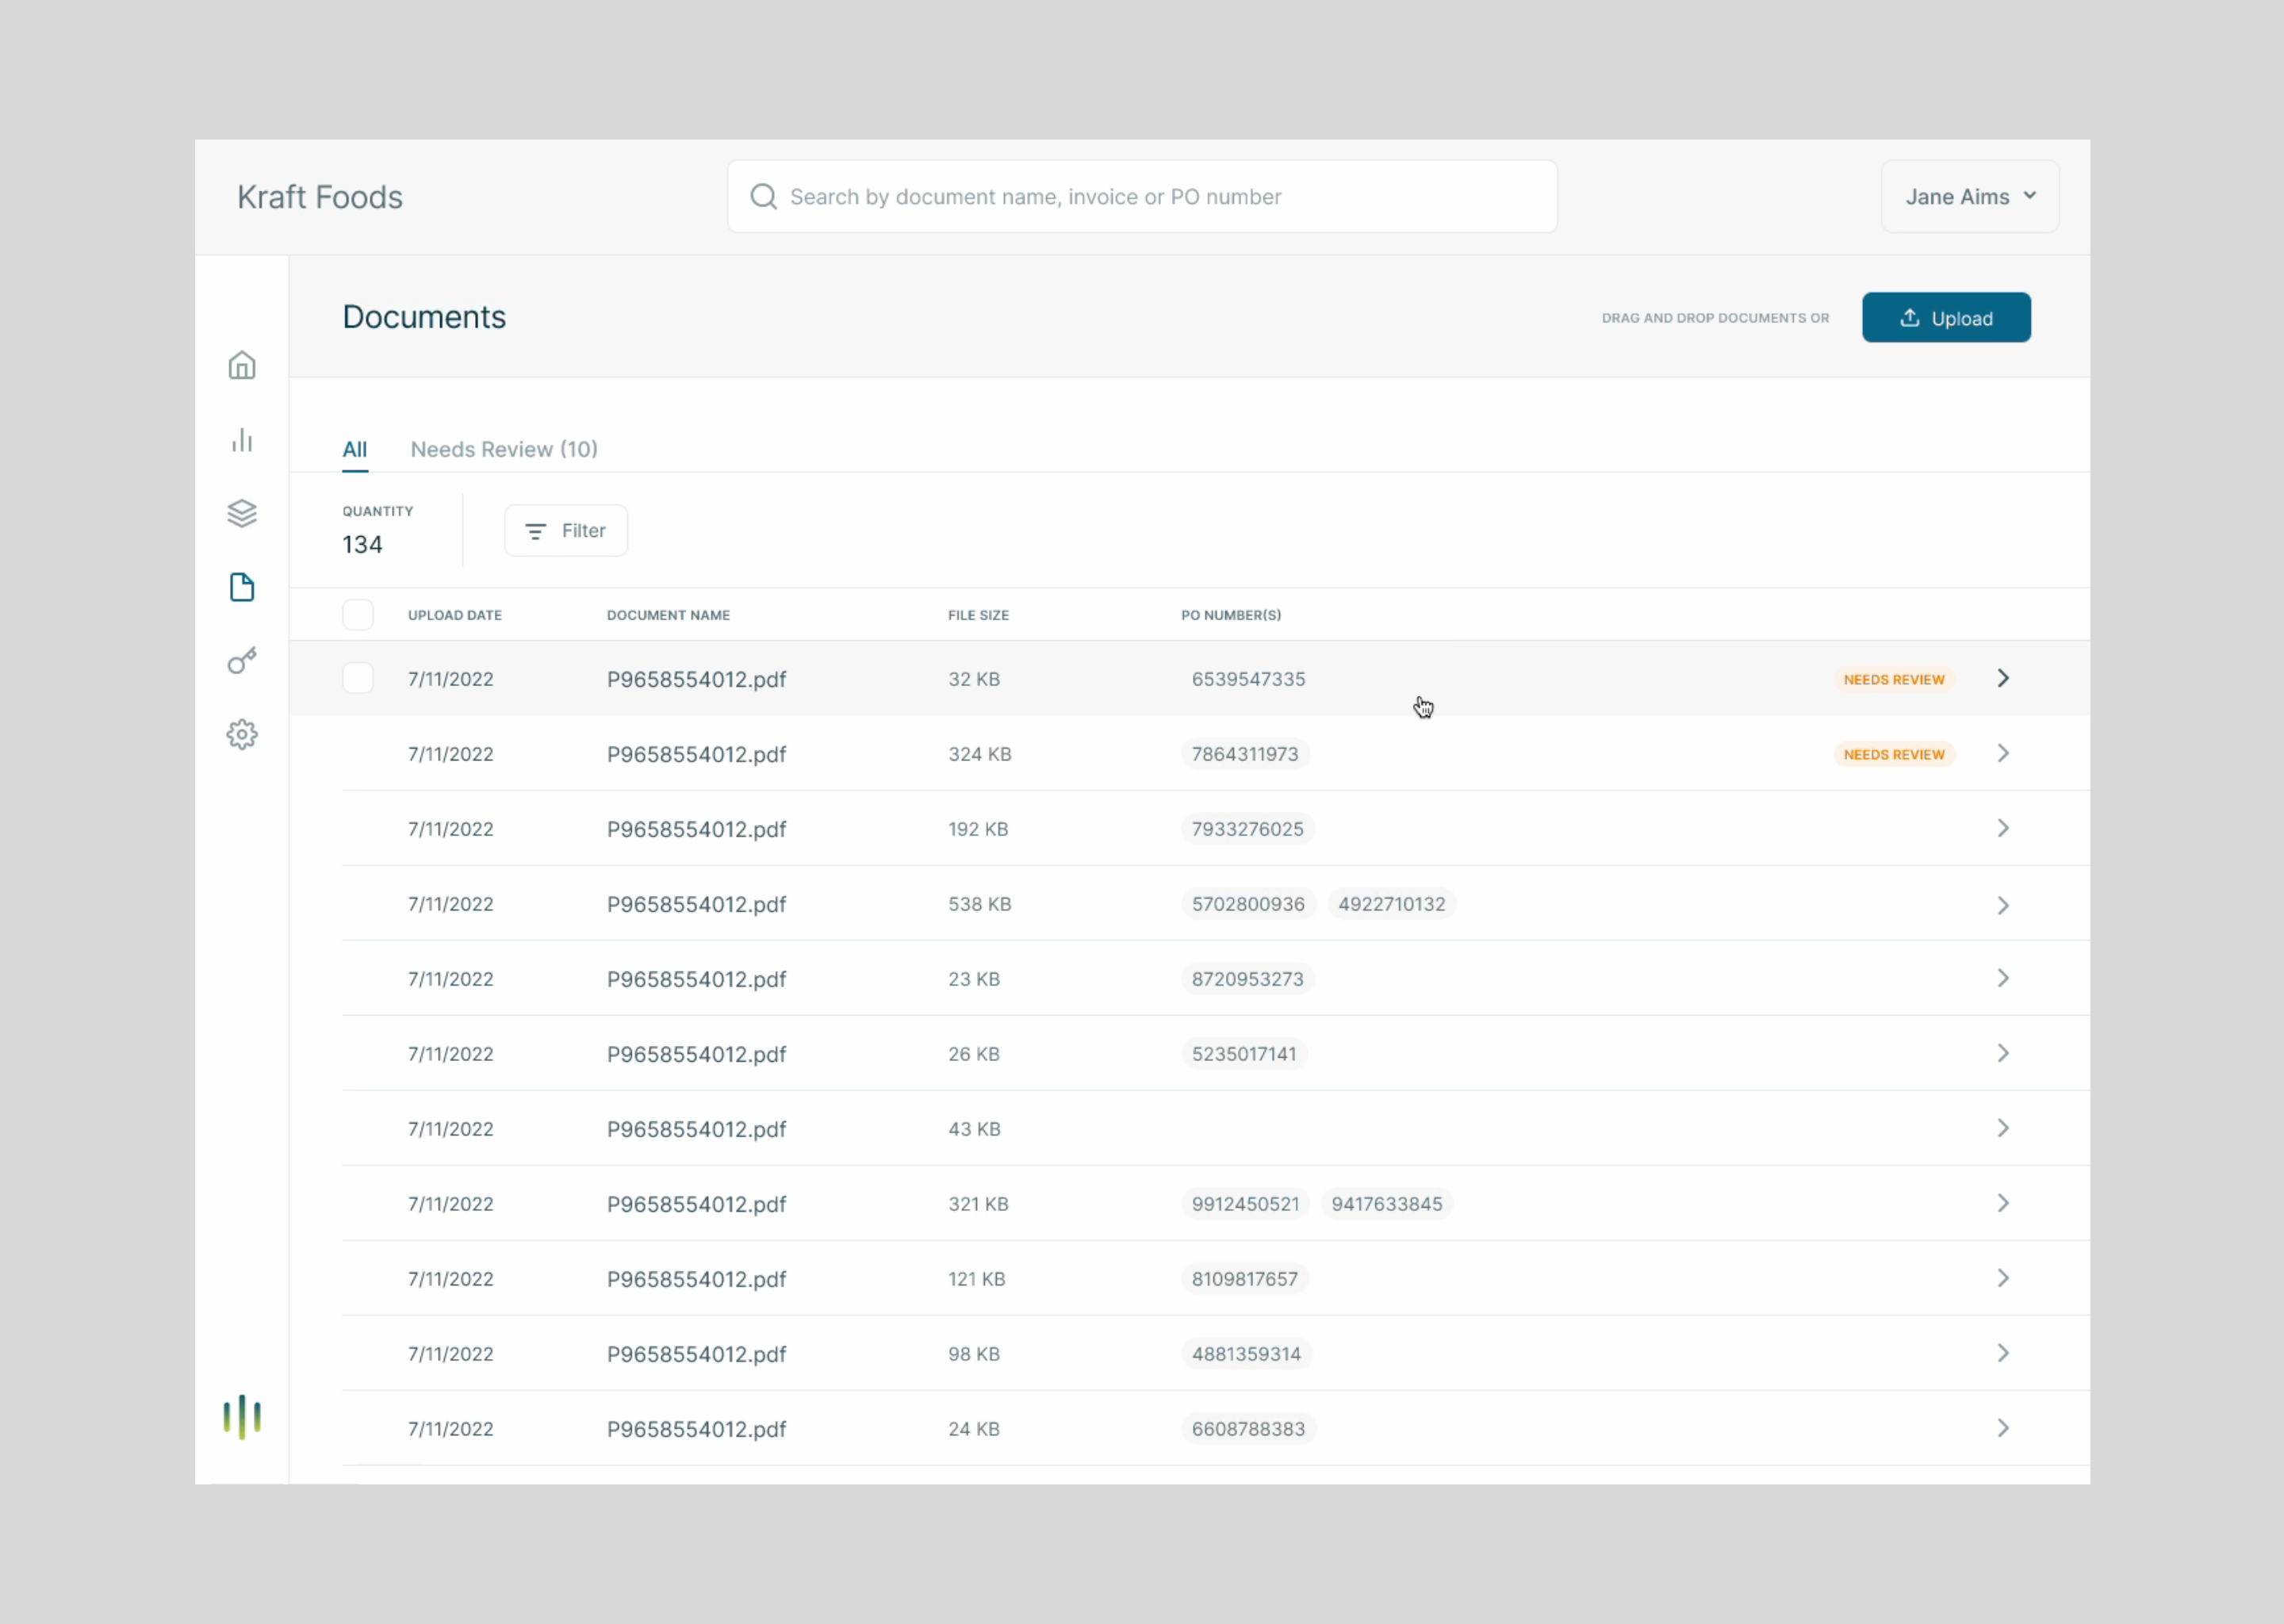Open the key icon in sidebar
The height and width of the screenshot is (1624, 2284).
(242, 661)
